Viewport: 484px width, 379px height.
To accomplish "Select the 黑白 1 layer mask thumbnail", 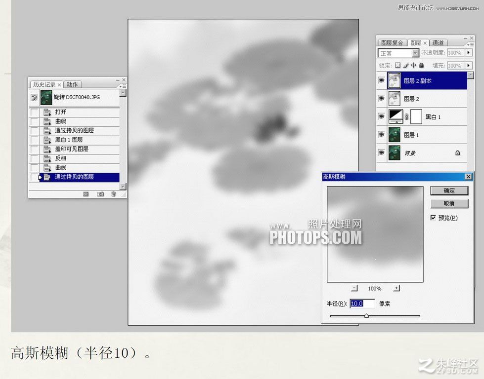I will pos(416,117).
